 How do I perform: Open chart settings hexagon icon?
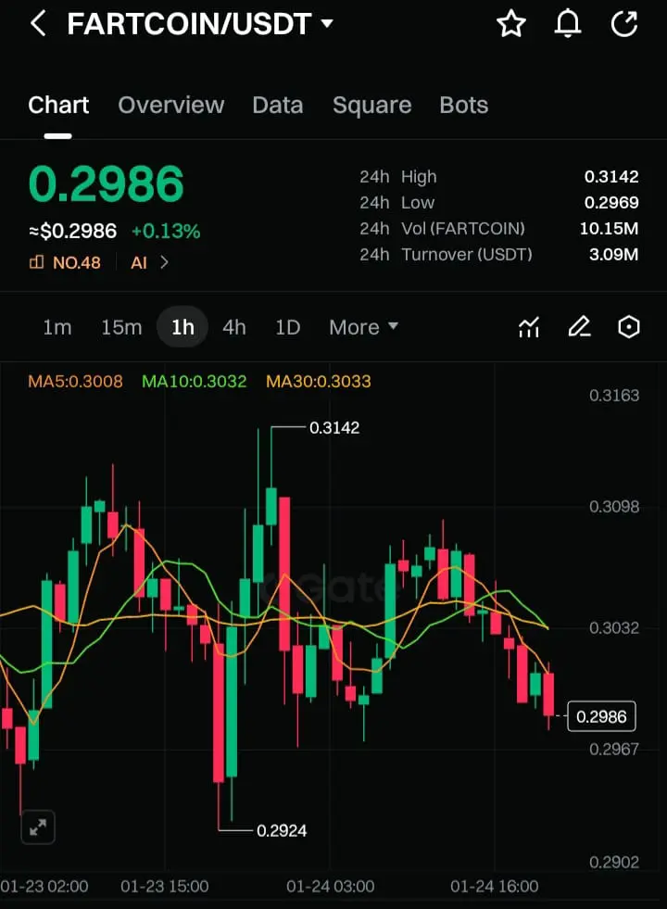(629, 327)
